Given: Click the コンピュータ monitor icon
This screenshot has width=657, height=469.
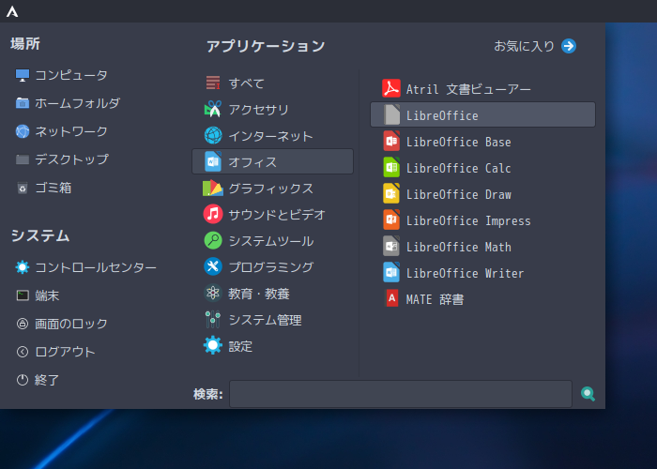Looking at the screenshot, I should [23, 75].
